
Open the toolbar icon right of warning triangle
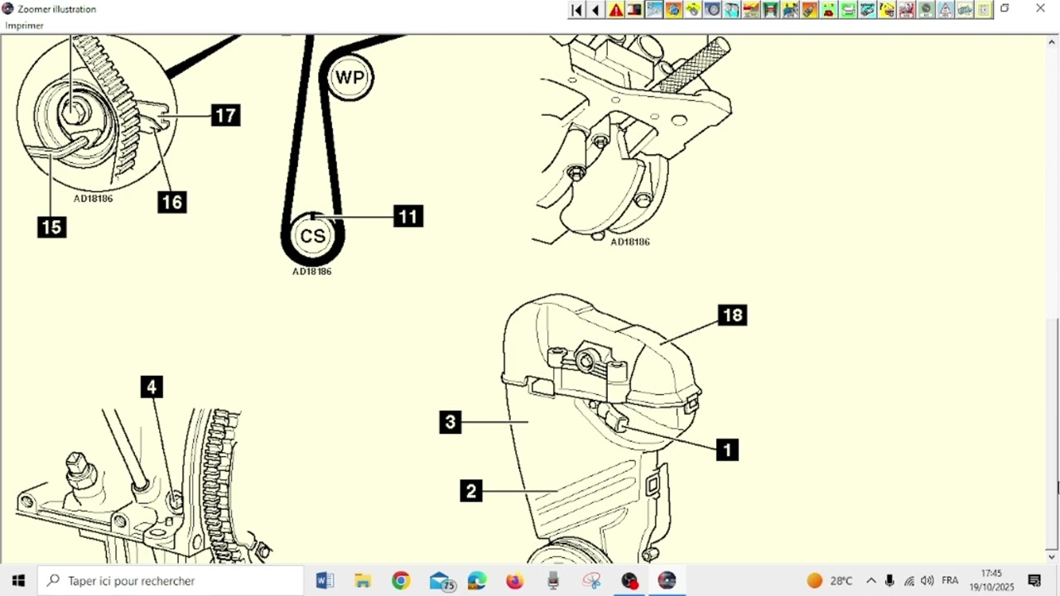click(x=634, y=10)
